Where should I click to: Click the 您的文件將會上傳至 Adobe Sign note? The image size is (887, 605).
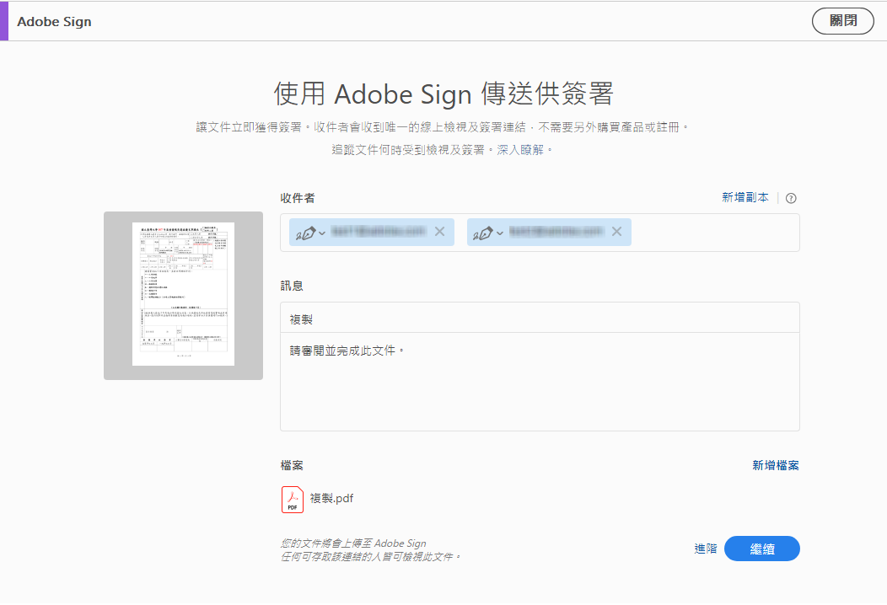(x=353, y=543)
